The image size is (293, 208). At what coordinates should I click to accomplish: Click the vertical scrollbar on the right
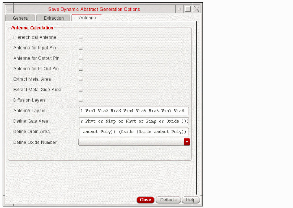coord(197,108)
